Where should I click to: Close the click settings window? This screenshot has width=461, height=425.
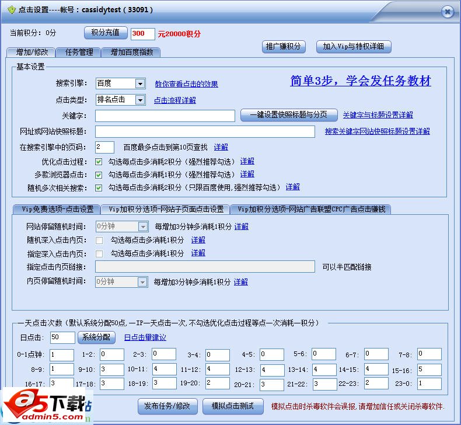click(447, 12)
